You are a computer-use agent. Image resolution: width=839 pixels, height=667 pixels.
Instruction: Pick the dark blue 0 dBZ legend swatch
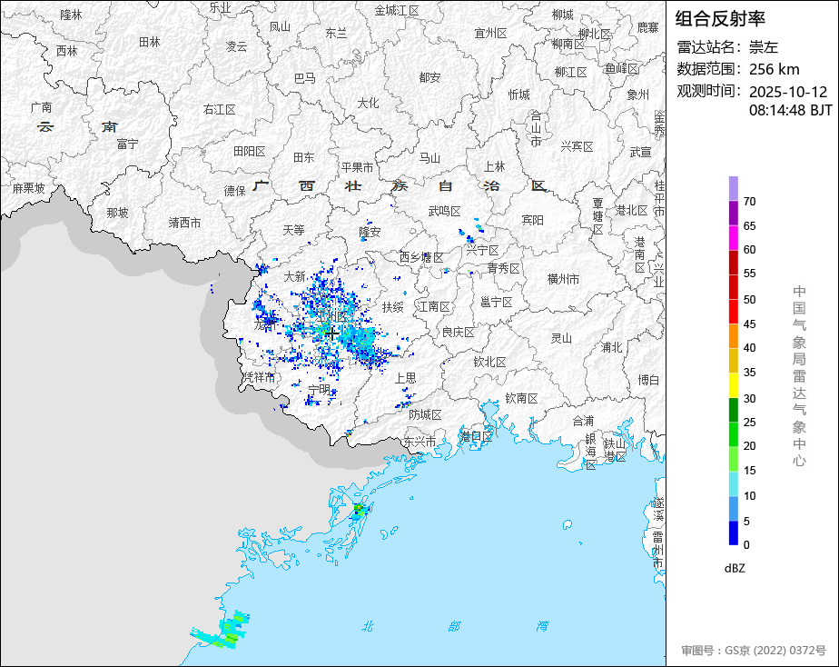point(733,533)
